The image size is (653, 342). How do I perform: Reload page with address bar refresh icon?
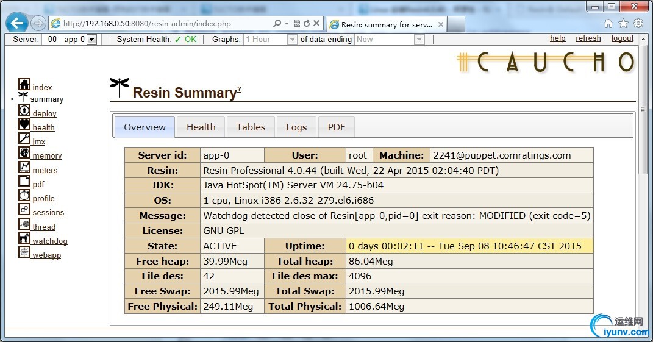[x=307, y=23]
